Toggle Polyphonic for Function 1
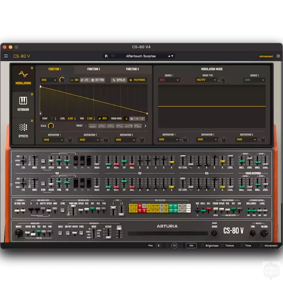The width and height of the screenshot is (283, 283). [x=137, y=80]
